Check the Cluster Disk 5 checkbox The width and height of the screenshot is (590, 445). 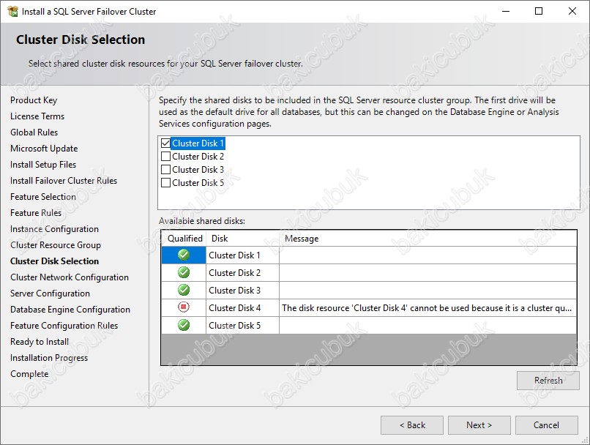pos(165,183)
